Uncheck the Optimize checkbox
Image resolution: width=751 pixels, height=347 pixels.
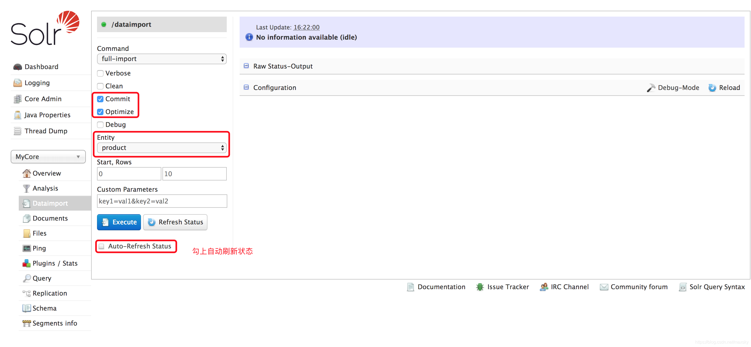(x=100, y=112)
